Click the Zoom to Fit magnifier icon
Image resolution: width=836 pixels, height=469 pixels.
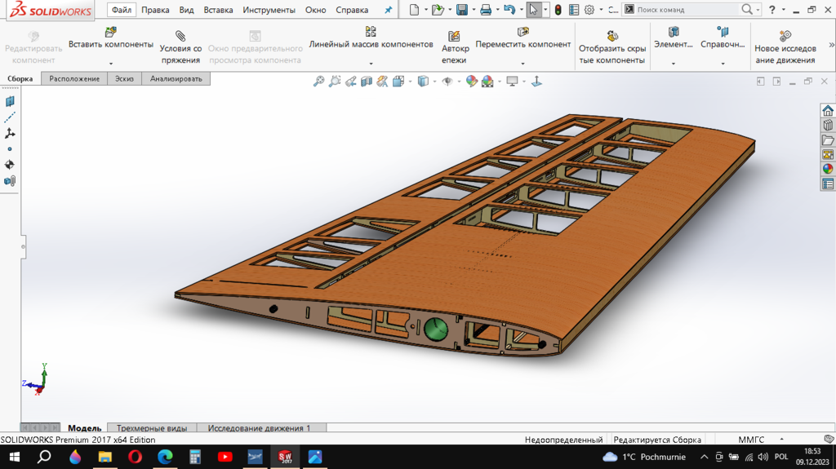(x=319, y=81)
